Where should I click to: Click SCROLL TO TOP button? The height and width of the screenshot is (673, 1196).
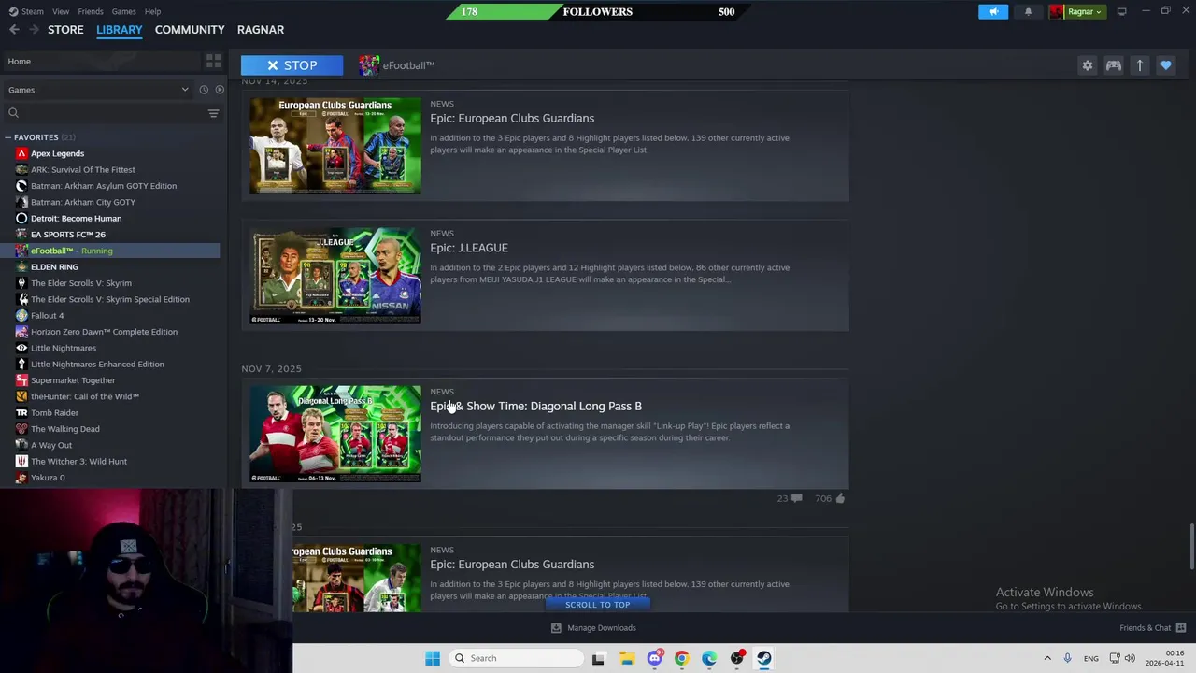[x=598, y=605]
